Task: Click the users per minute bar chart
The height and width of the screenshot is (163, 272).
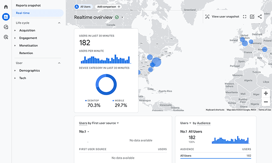Action: (106, 59)
